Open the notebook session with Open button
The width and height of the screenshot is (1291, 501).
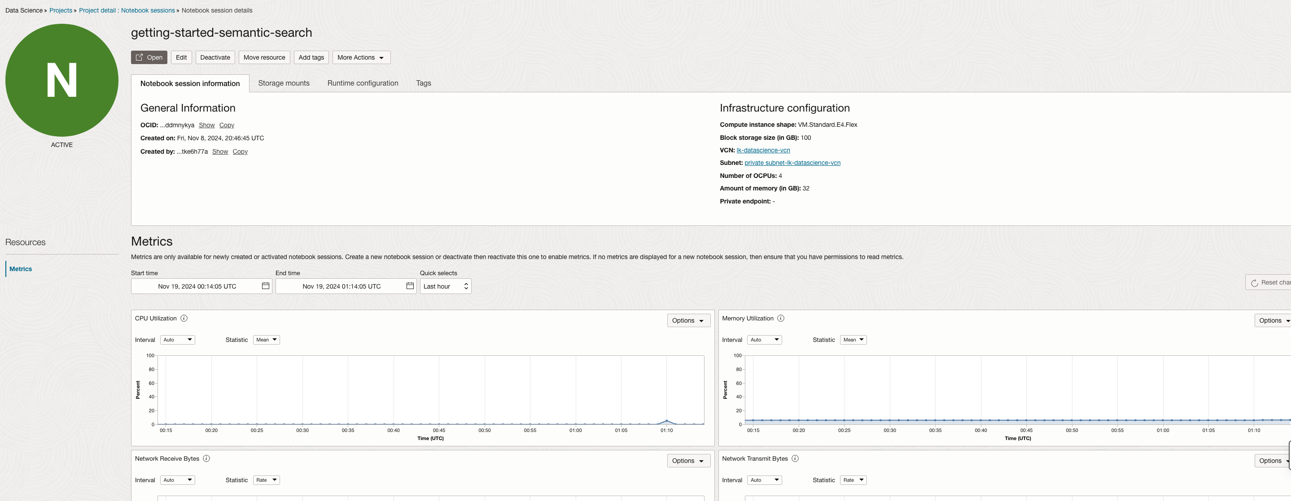149,57
